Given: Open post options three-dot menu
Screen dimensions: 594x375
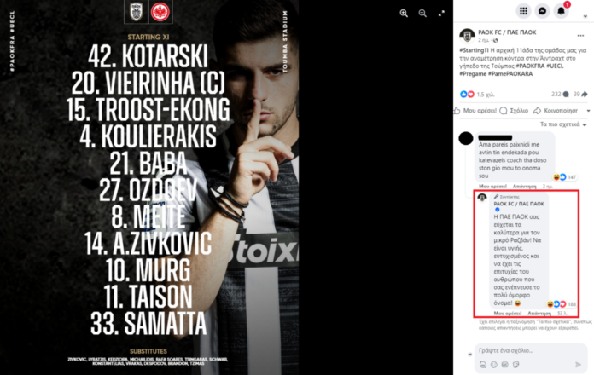Looking at the screenshot, I should pos(581,35).
